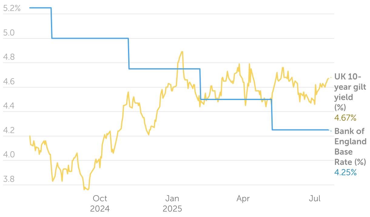
Task: Select the 4.25% base rate value
Action: (x=345, y=172)
